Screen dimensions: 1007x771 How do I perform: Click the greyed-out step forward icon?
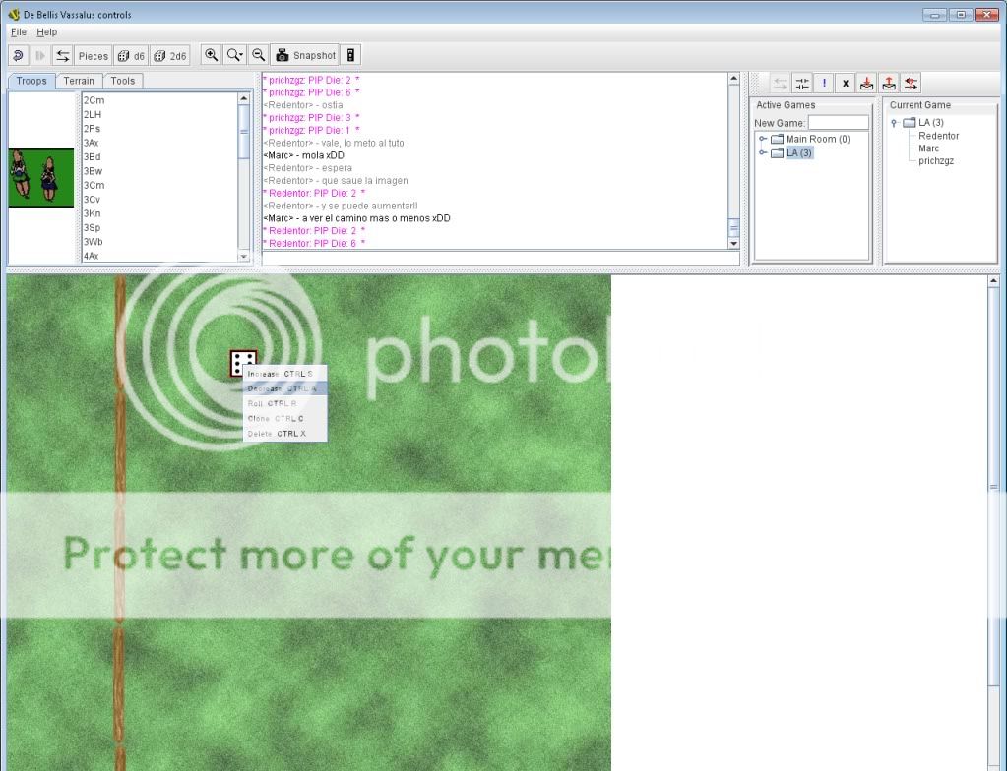pyautogui.click(x=39, y=56)
